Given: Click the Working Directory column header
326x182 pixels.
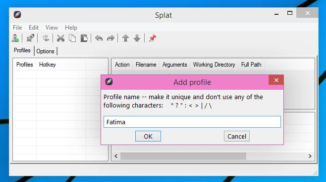Looking at the screenshot, I should pos(214,65).
